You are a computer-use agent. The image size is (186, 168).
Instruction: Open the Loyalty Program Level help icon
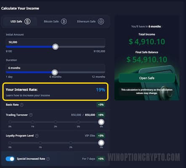click(x=37, y=136)
